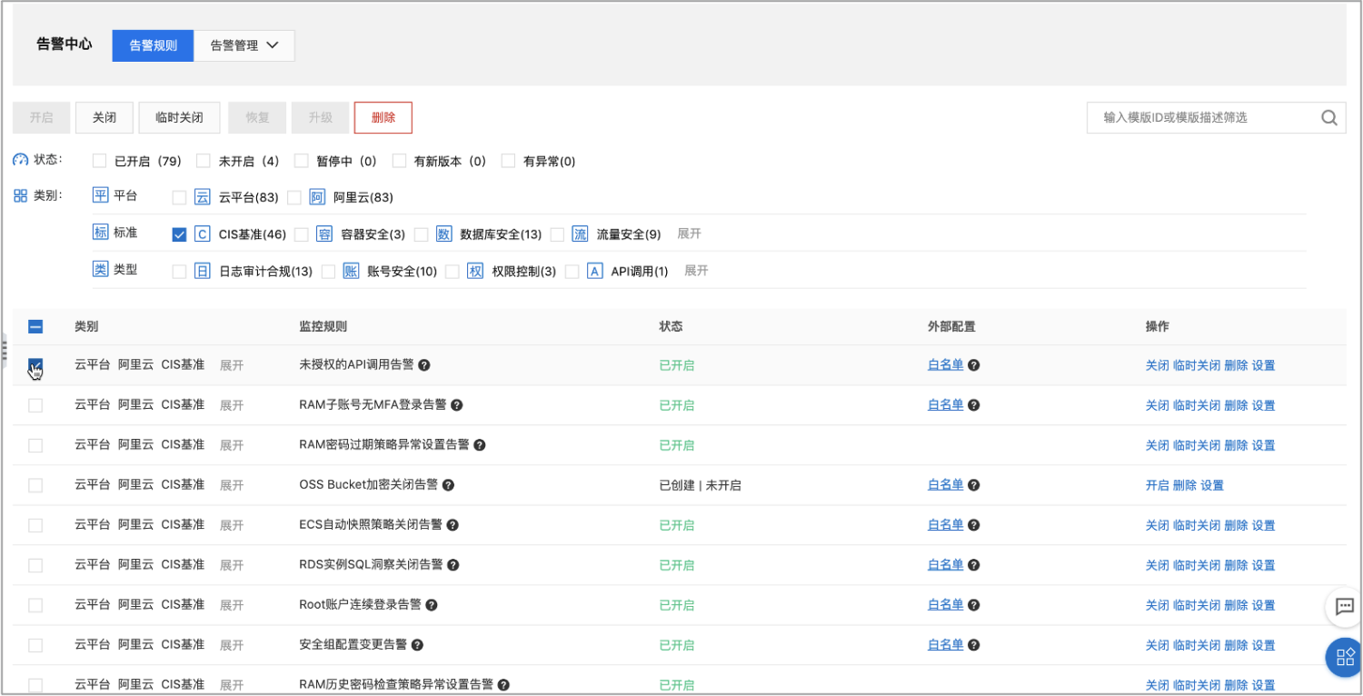Expand more options in the 类型 filter row

(696, 270)
